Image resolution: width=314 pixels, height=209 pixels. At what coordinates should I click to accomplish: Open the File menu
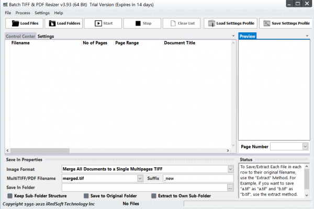[8, 13]
